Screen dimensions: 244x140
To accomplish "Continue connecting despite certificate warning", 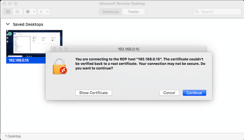I will pos(194,93).
